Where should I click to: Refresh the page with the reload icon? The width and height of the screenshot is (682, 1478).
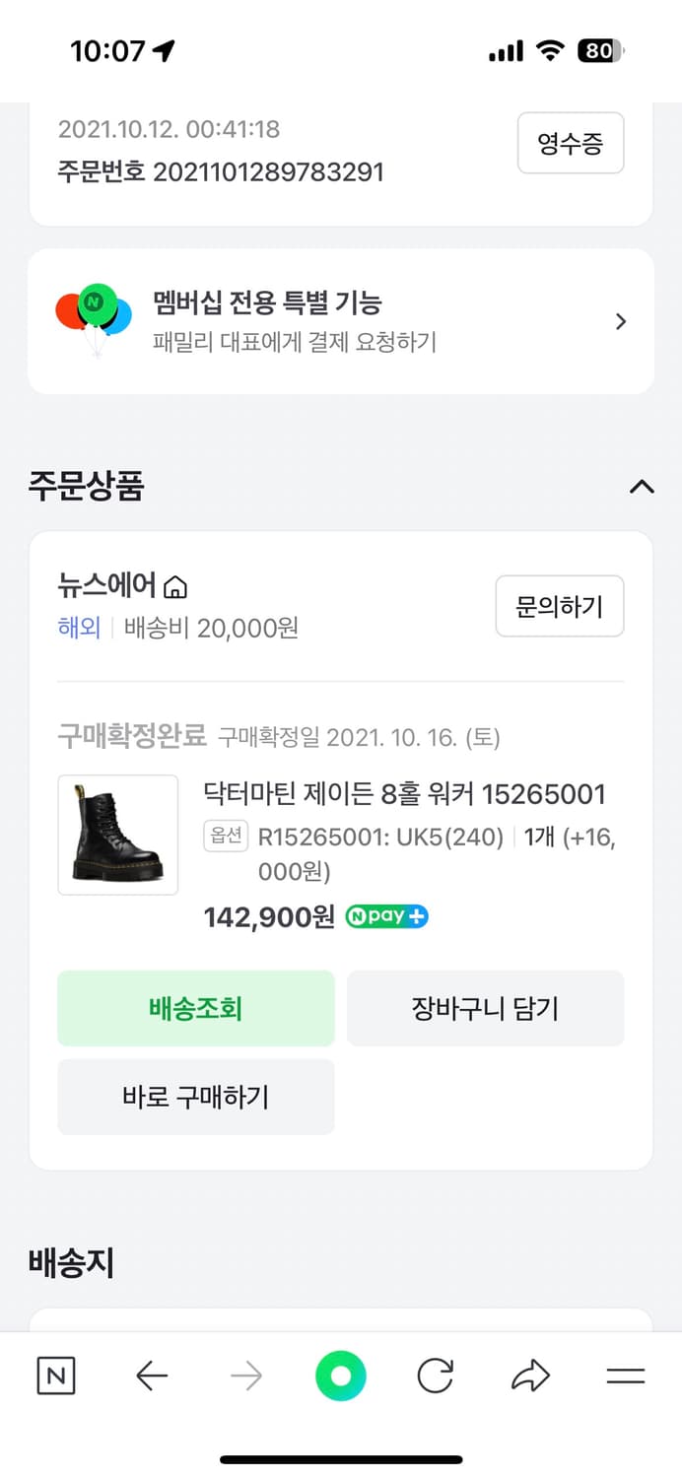435,1377
